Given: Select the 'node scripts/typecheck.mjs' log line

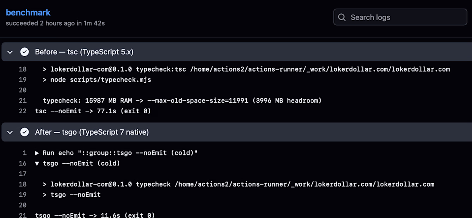Looking at the screenshot, I should 97,80.
